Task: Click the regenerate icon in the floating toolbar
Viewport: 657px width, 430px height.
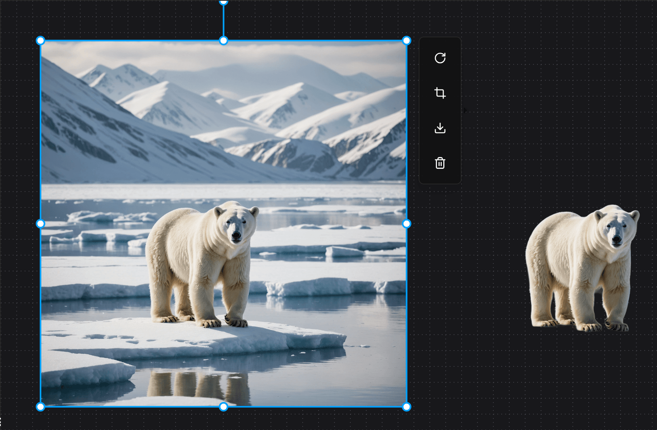Action: pos(440,59)
